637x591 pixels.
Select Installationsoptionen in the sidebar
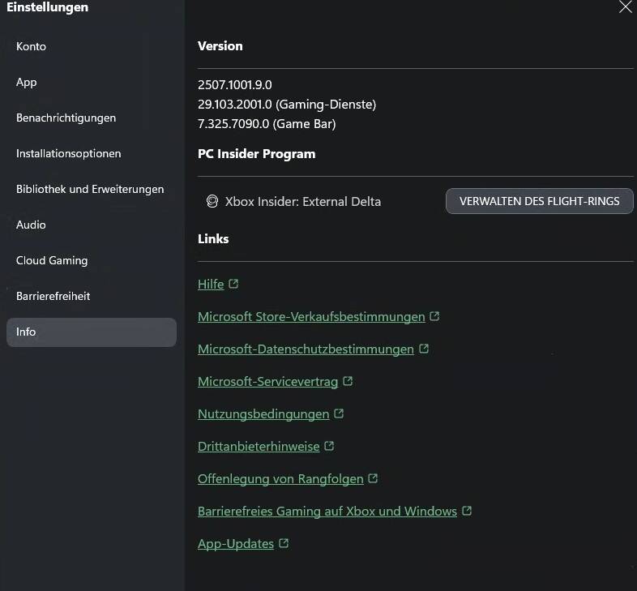coord(68,154)
